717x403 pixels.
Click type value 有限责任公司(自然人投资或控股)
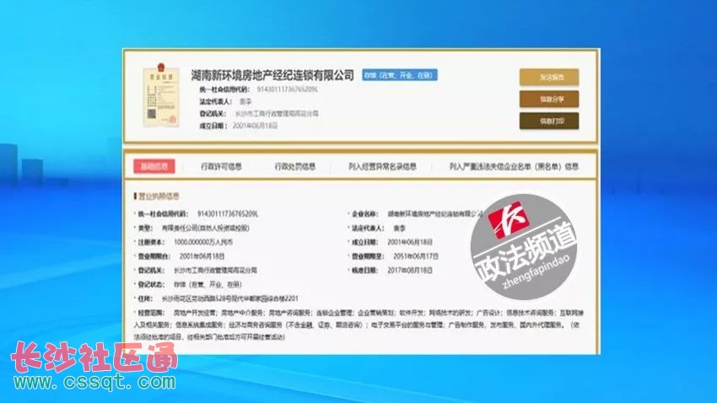tap(206, 228)
